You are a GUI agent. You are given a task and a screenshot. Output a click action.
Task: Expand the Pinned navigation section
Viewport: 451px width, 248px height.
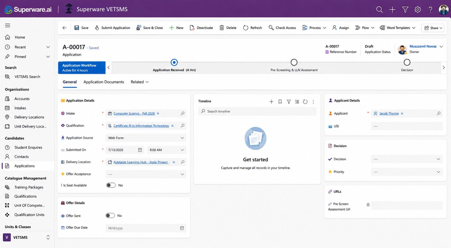tap(48, 57)
